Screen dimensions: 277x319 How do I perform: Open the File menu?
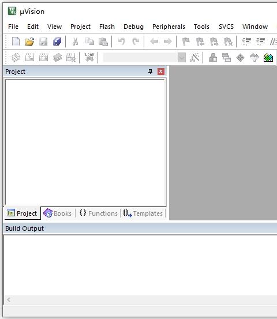(x=13, y=27)
